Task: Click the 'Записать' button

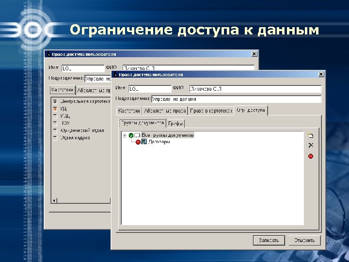Action: (269, 240)
